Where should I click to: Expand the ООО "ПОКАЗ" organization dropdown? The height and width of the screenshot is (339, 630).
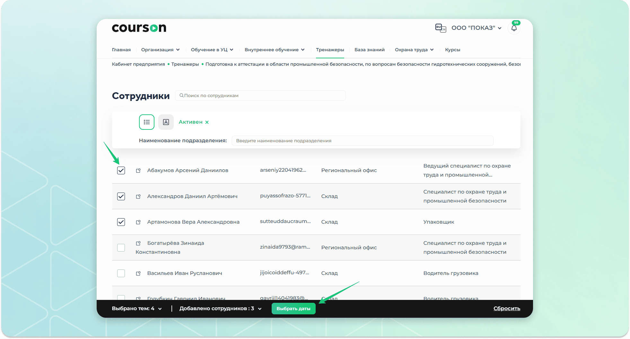pyautogui.click(x=476, y=28)
